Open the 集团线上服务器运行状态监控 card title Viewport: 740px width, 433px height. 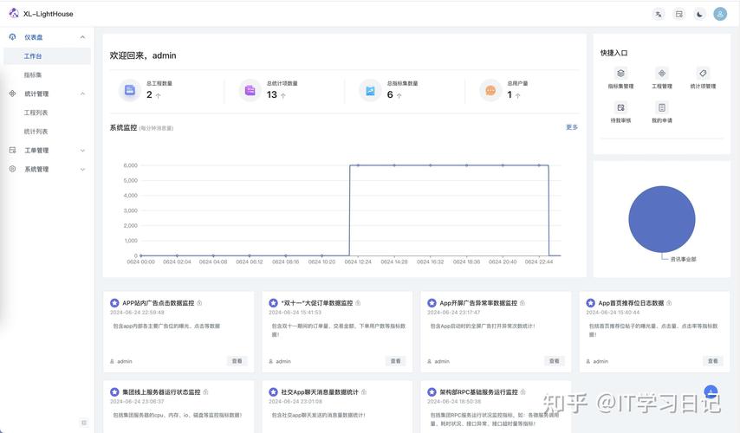161,392
